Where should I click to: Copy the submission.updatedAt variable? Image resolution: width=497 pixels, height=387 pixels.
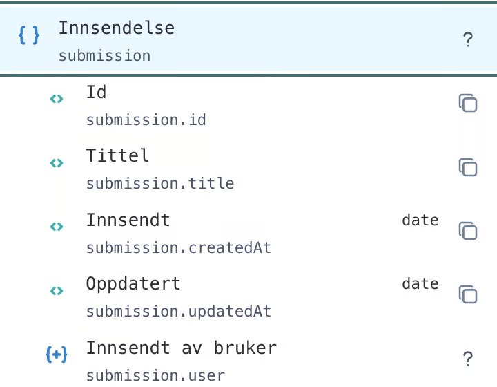point(468,294)
